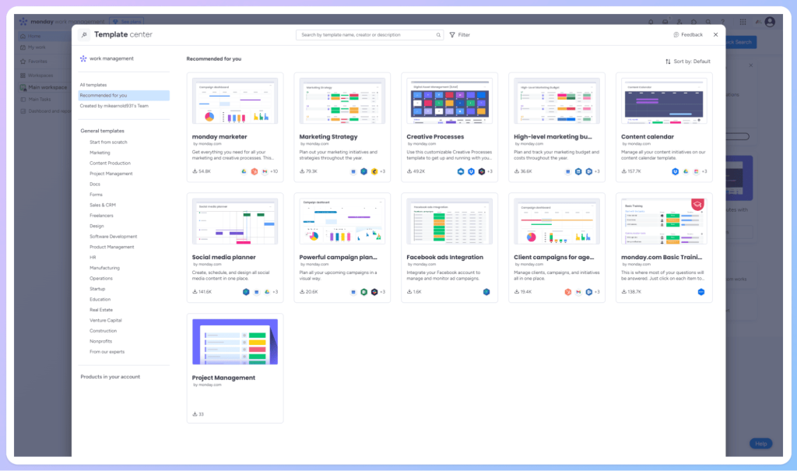Open Content Production category
The image size is (797, 471).
coord(110,163)
